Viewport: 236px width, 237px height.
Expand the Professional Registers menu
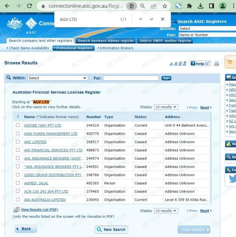74,48
